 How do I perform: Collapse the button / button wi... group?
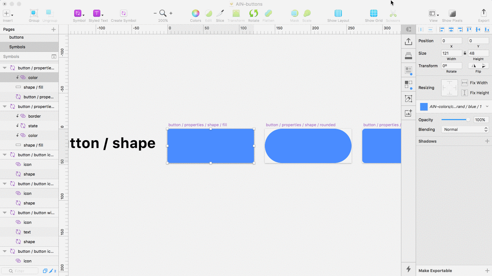pyautogui.click(x=5, y=213)
